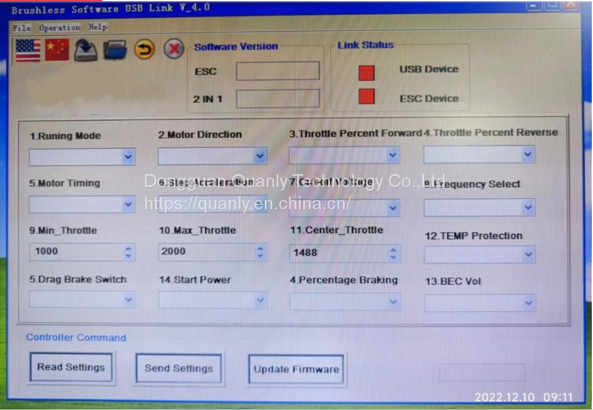Click the Chinese flag language icon
The width and height of the screenshot is (593, 410).
click(x=57, y=50)
